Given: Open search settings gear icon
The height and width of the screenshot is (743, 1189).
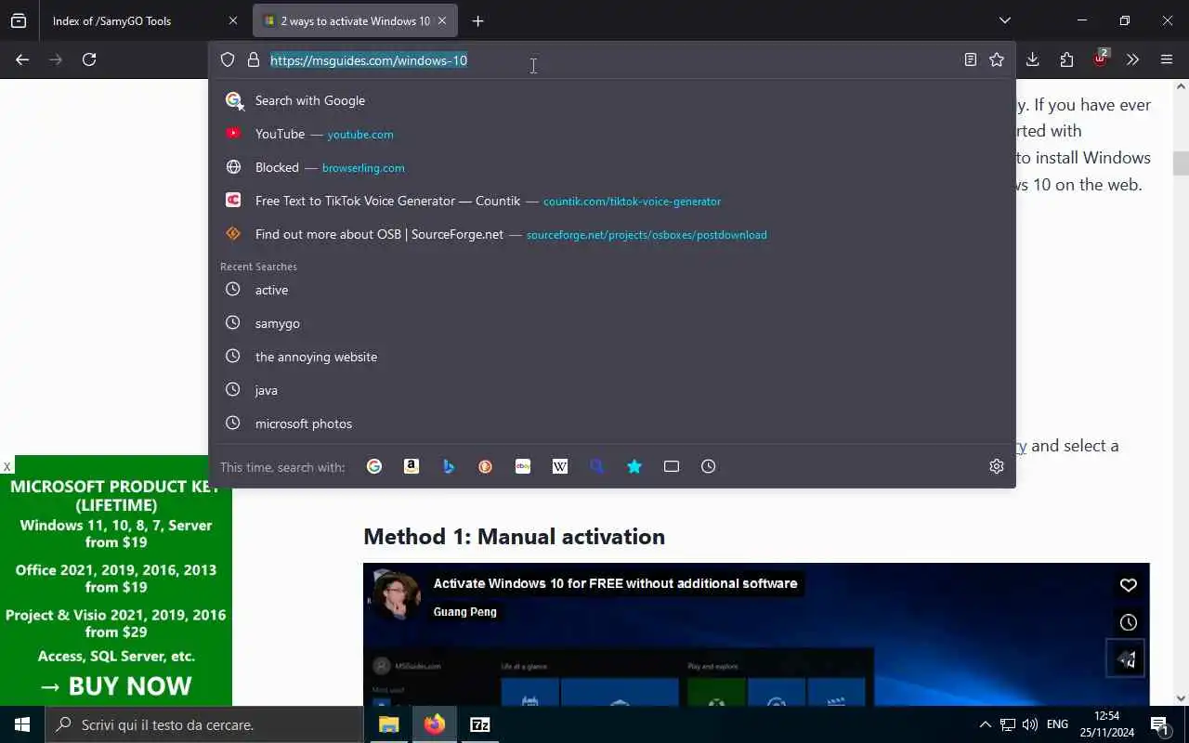Looking at the screenshot, I should pyautogui.click(x=997, y=466).
